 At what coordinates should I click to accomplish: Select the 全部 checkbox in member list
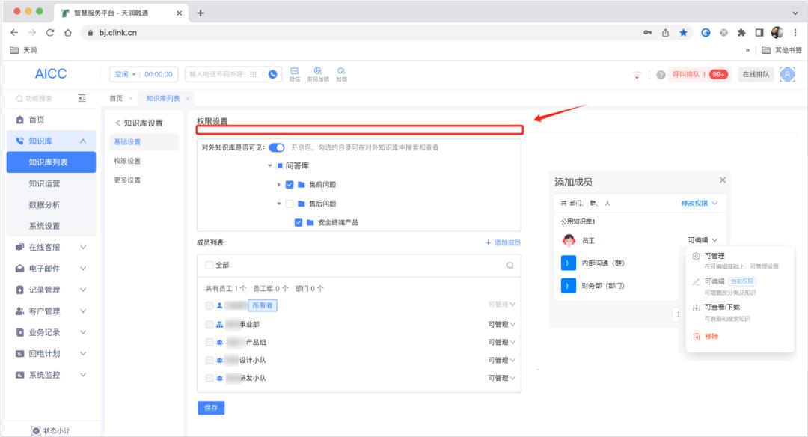point(209,265)
